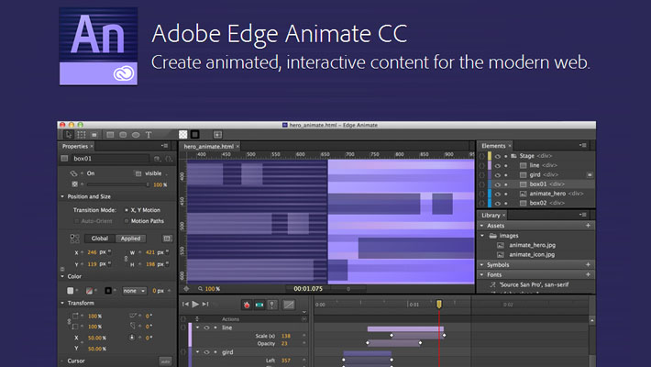Open the Library panel options menu
651x367 pixels.
click(583, 215)
